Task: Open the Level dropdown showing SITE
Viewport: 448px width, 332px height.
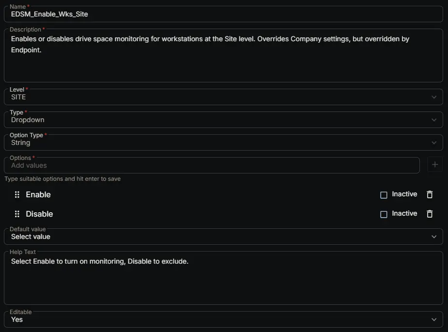Action: click(224, 97)
